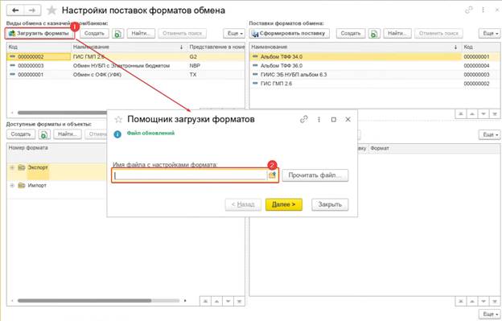502x321 pixels.
Task: Create item in Доступные форматы panel
Action: 21,134
